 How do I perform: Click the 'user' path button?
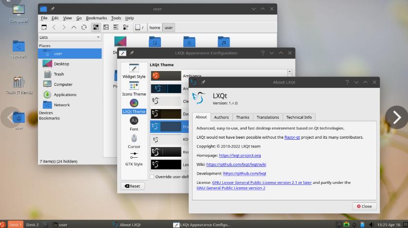coord(169,28)
